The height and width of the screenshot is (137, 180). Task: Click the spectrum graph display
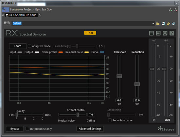[57, 78]
